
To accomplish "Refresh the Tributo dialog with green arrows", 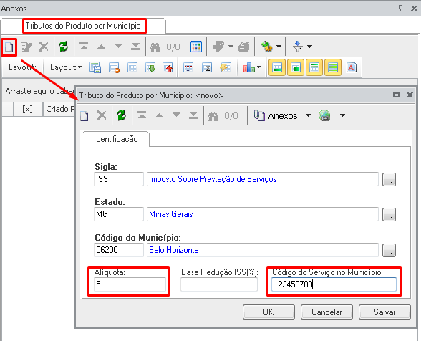I will pyautogui.click(x=122, y=116).
